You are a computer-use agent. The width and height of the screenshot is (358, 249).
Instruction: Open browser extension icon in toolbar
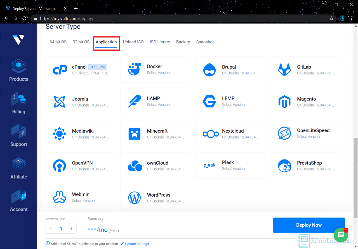(343, 18)
